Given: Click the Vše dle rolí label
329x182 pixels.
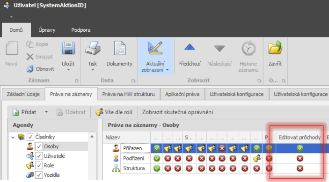Looking at the screenshot, I should (x=118, y=112).
